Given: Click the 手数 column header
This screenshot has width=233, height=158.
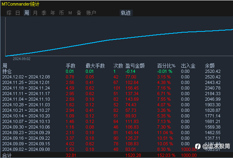Looking at the screenshot, I should point(71,66).
